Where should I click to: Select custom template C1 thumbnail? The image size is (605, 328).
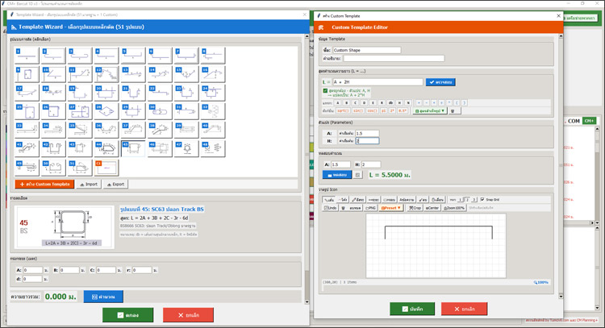coord(107,167)
